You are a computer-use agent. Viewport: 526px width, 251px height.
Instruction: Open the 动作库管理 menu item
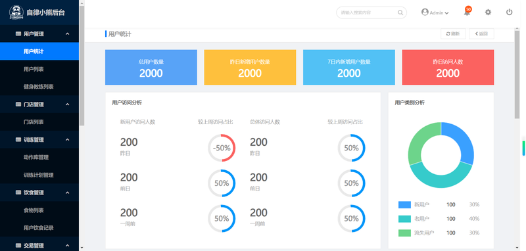39,157
